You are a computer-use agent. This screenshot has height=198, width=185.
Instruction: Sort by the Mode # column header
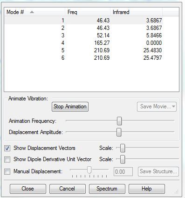pyautogui.click(x=34, y=12)
